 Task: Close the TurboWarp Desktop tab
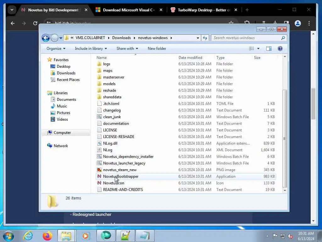coord(236,10)
